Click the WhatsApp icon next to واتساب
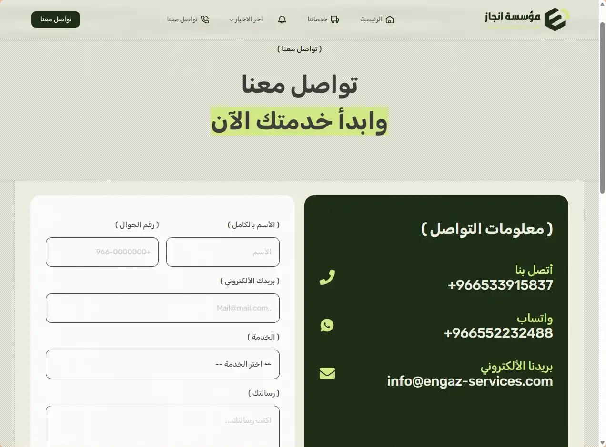 (x=327, y=325)
